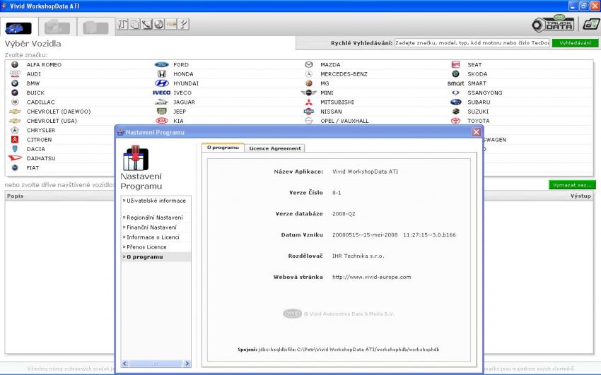Image resolution: width=601 pixels, height=375 pixels.
Task: Click the globe icon in the toolbar
Action: coord(159,25)
